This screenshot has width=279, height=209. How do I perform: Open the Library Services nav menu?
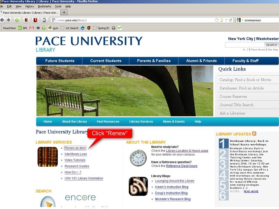point(141,122)
